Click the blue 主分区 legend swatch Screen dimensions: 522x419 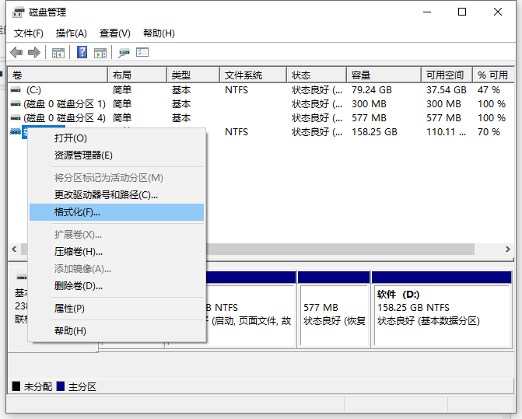tap(60, 386)
